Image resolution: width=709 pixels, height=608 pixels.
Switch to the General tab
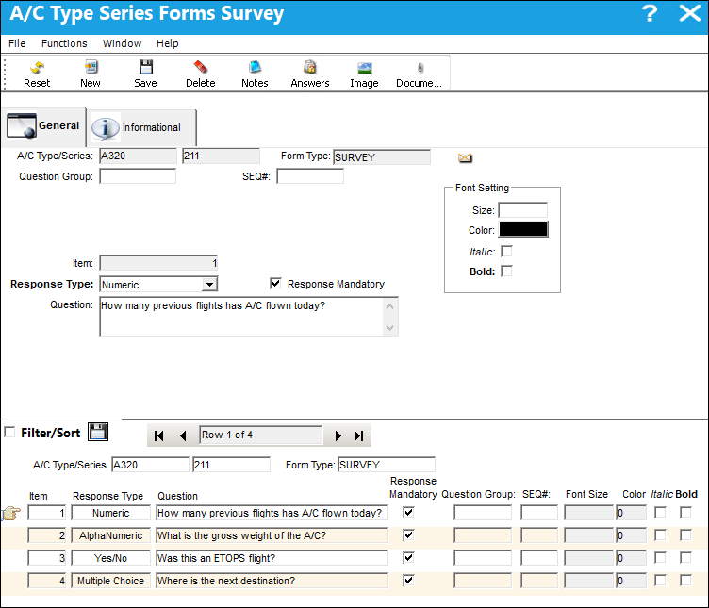(43, 125)
